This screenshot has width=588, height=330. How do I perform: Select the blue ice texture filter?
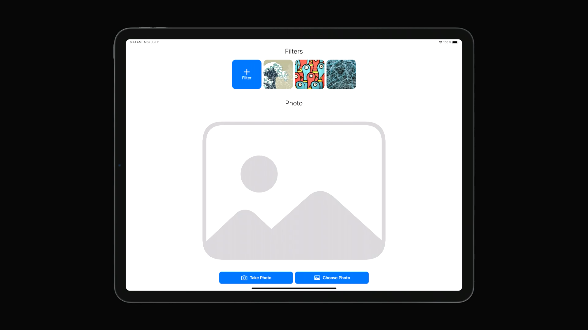[x=341, y=74]
